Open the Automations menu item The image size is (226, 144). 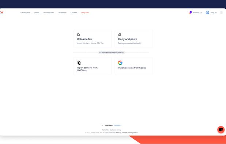click(x=49, y=12)
